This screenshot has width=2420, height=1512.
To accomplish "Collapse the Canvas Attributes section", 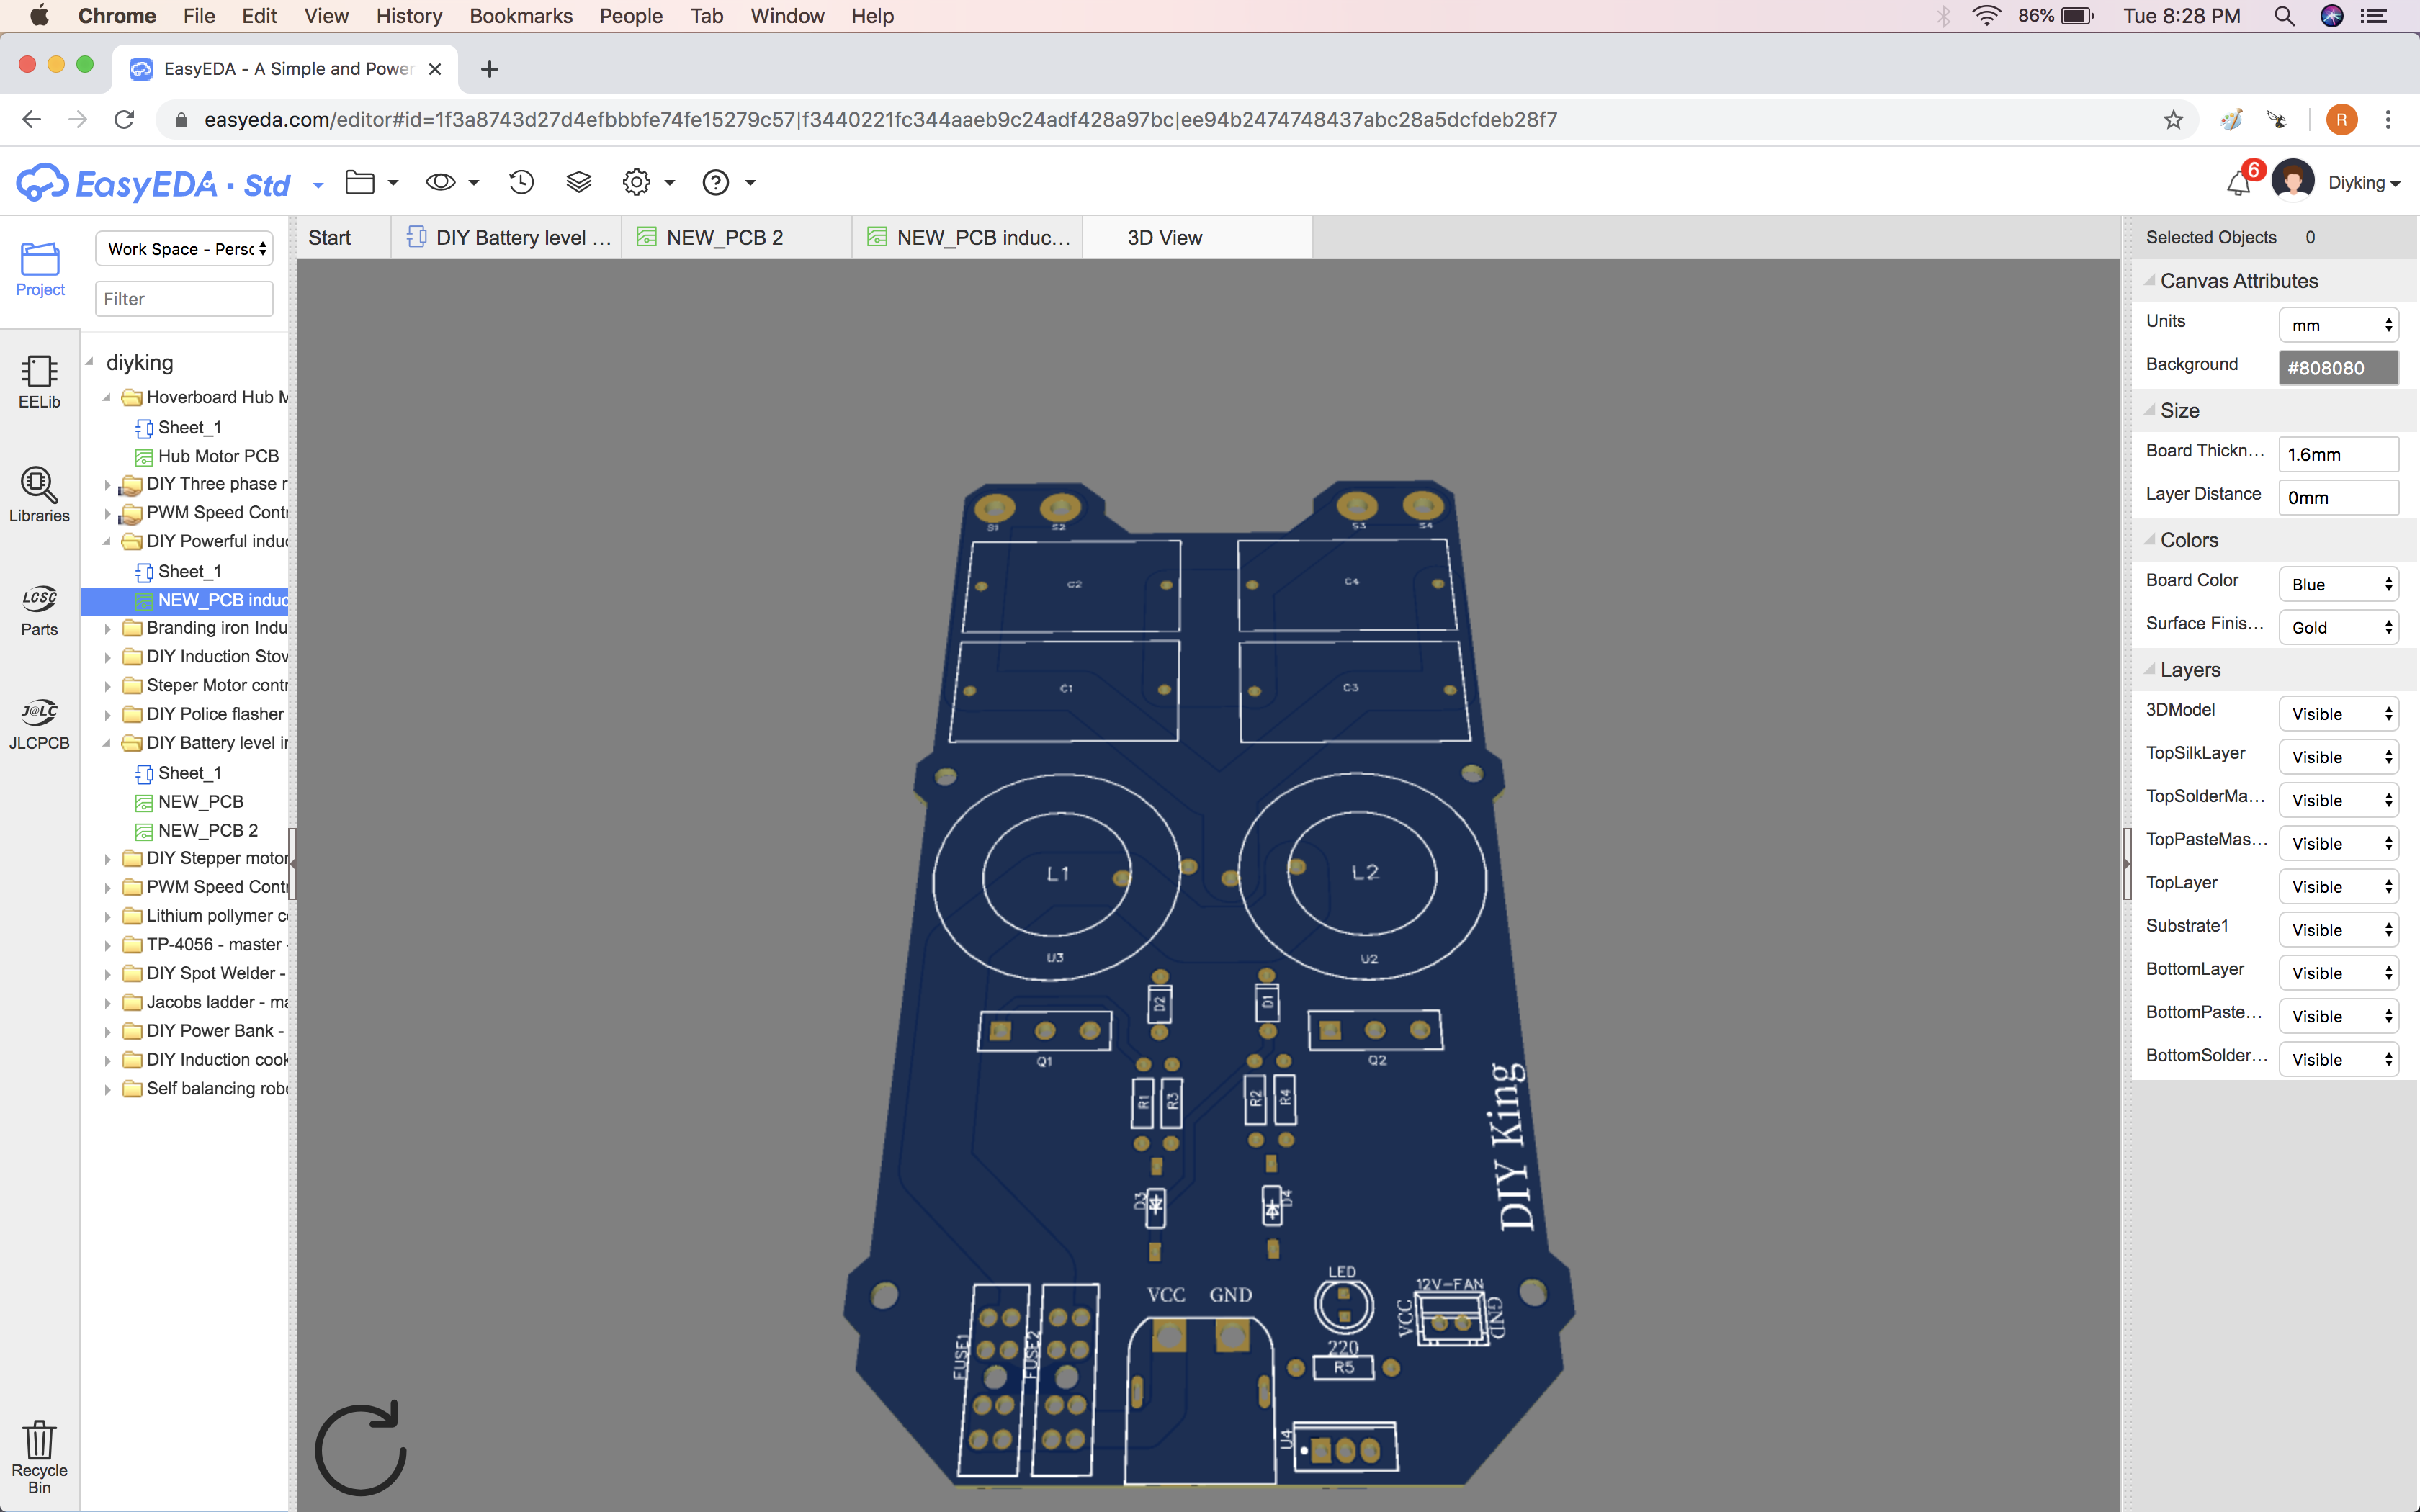I will 2151,281.
